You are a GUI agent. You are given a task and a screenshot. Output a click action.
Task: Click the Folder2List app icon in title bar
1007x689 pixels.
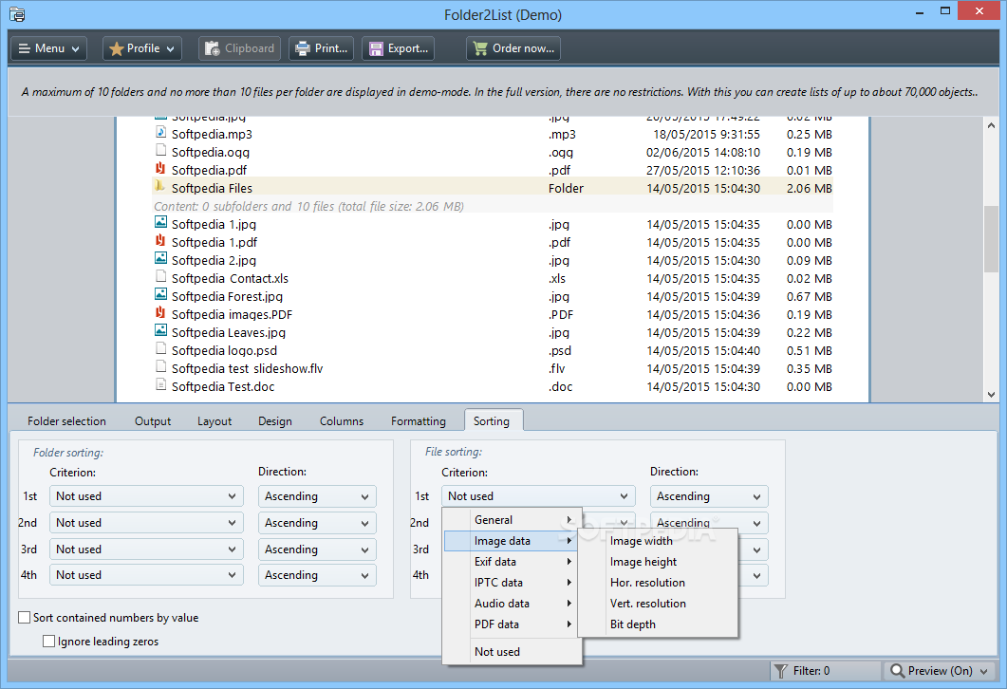[17, 14]
